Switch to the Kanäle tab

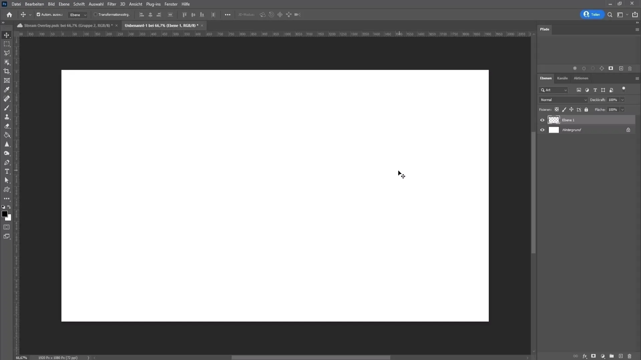563,78
